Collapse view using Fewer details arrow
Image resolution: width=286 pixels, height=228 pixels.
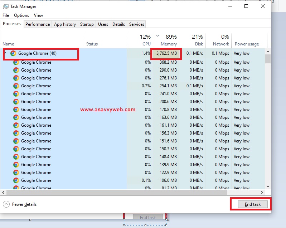pos(6,204)
